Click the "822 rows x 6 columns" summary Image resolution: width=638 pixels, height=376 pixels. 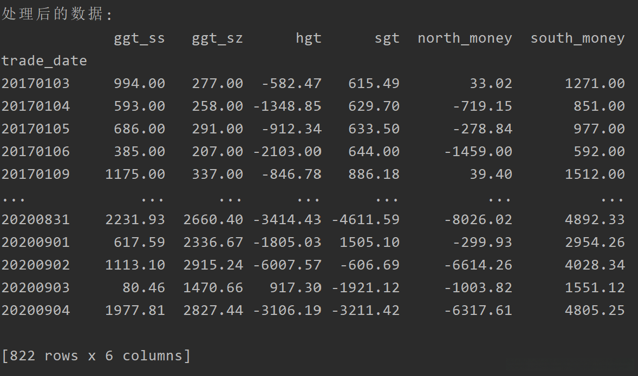96,356
